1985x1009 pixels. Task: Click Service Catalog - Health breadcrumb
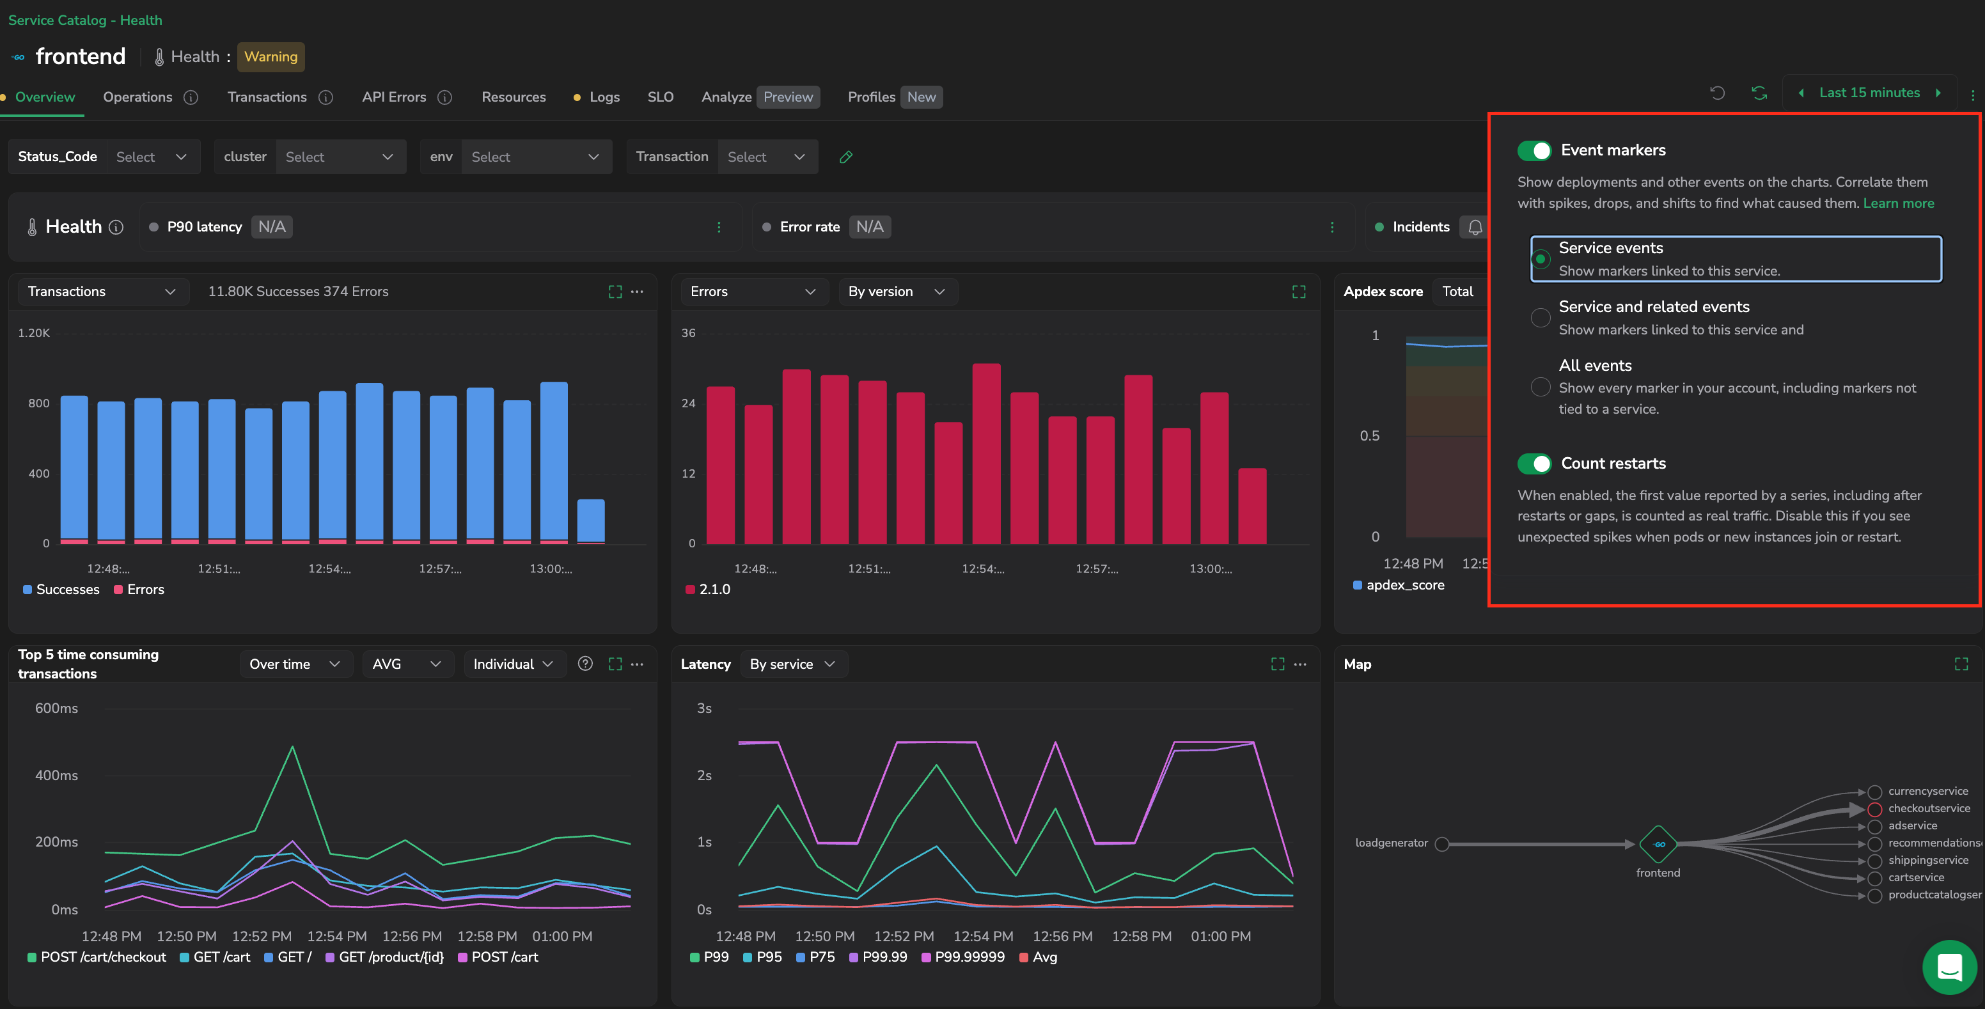pos(85,21)
